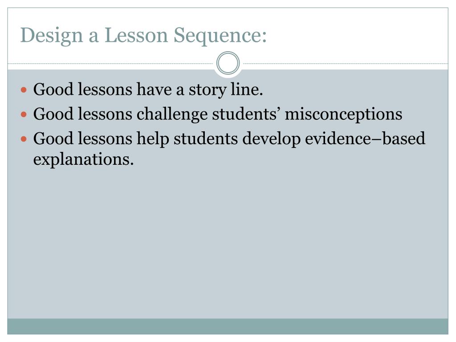The width and height of the screenshot is (456, 342).
Task: Click the text 'Good lessons have a story line.'
Action: coord(148,90)
